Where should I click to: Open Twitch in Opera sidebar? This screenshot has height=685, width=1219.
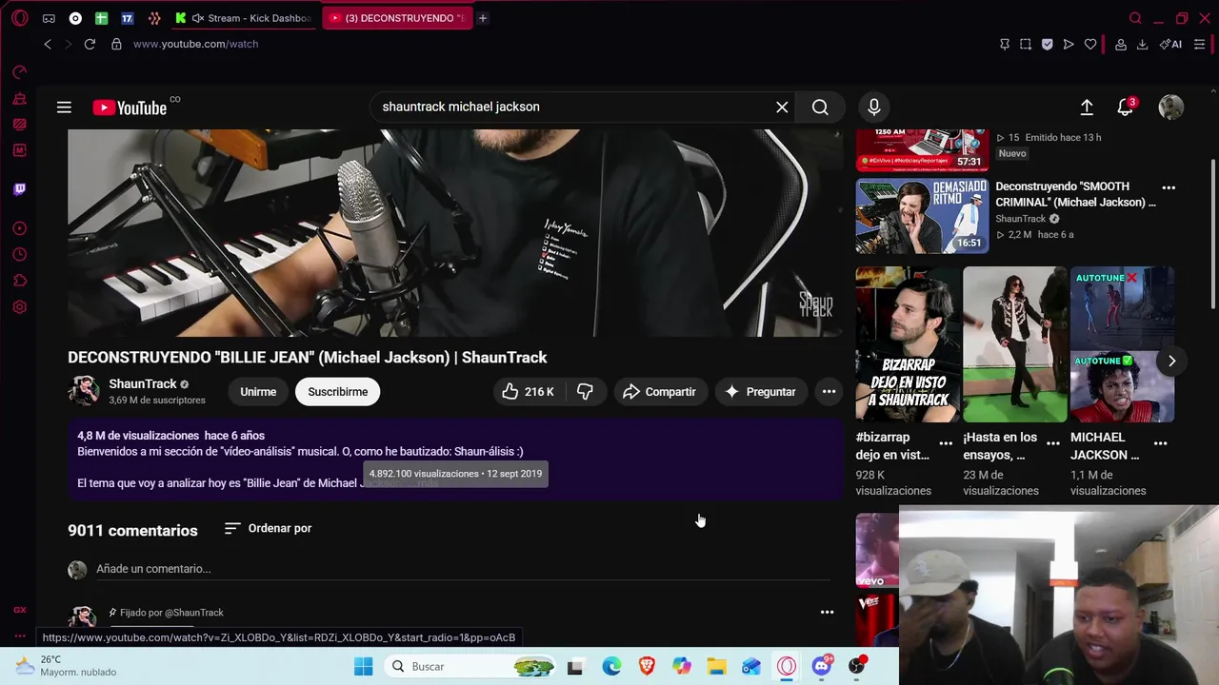[x=19, y=188]
